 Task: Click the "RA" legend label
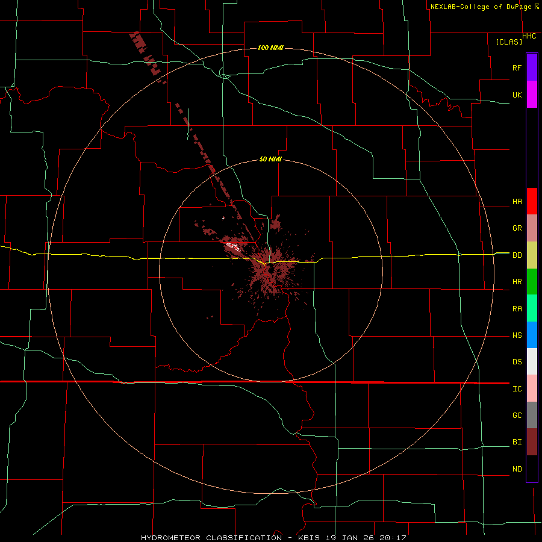pyautogui.click(x=517, y=309)
